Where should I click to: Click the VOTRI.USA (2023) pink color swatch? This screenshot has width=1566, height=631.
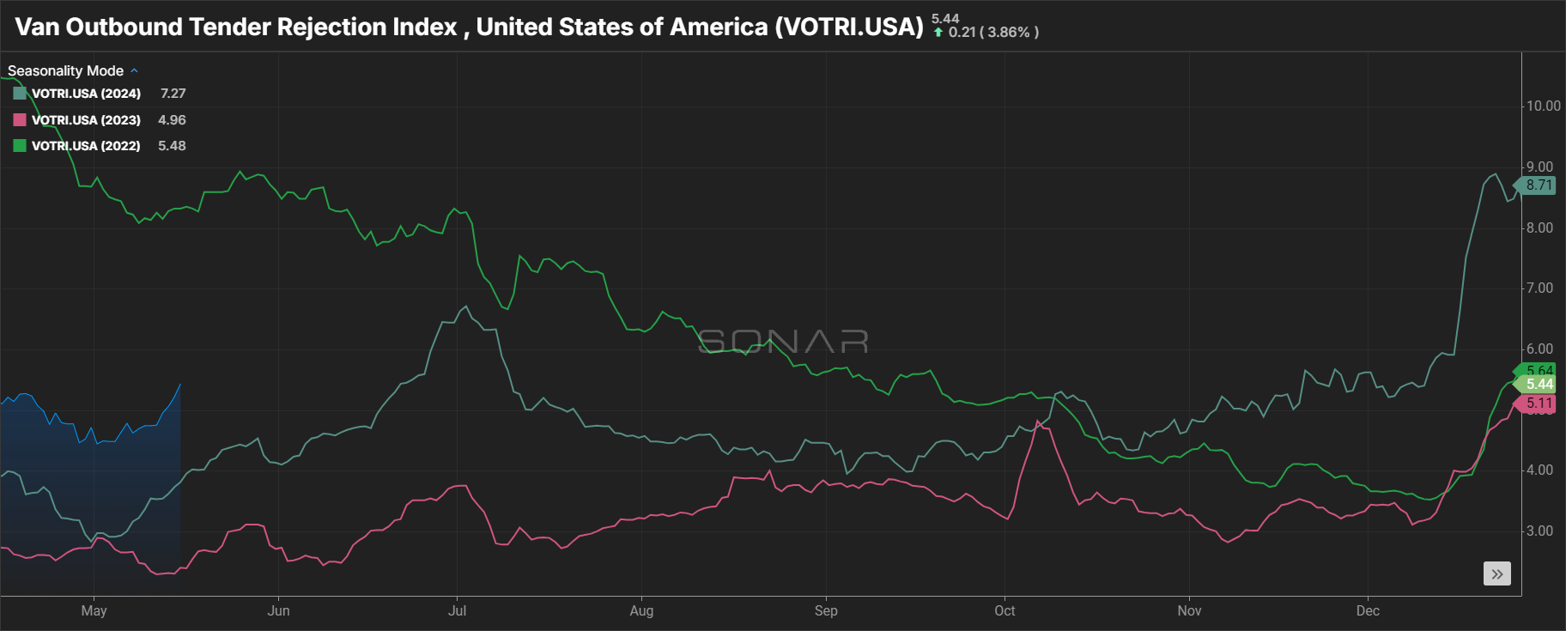click(20, 120)
